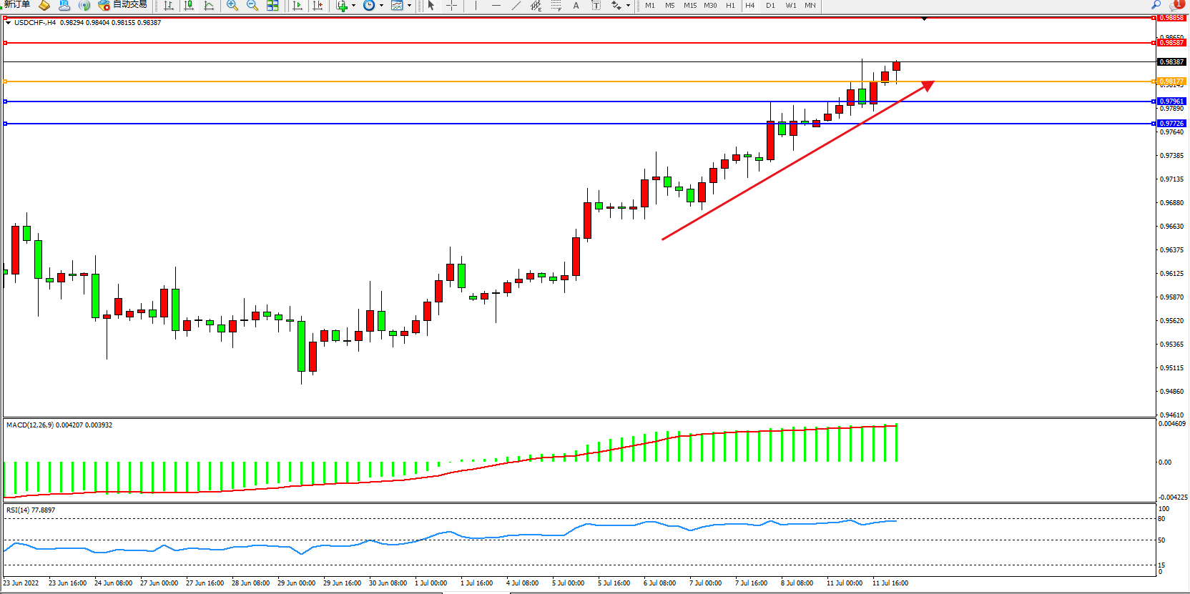This screenshot has height=594, width=1190.
Task: Pick the horizontal line drawing tool
Action: (x=496, y=6)
